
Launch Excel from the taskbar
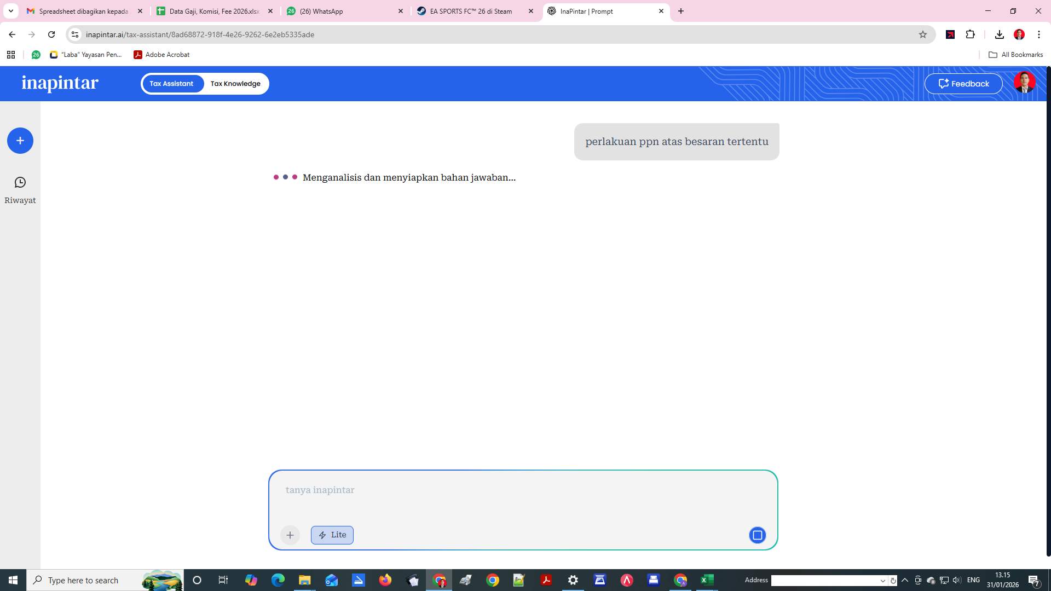(x=707, y=580)
